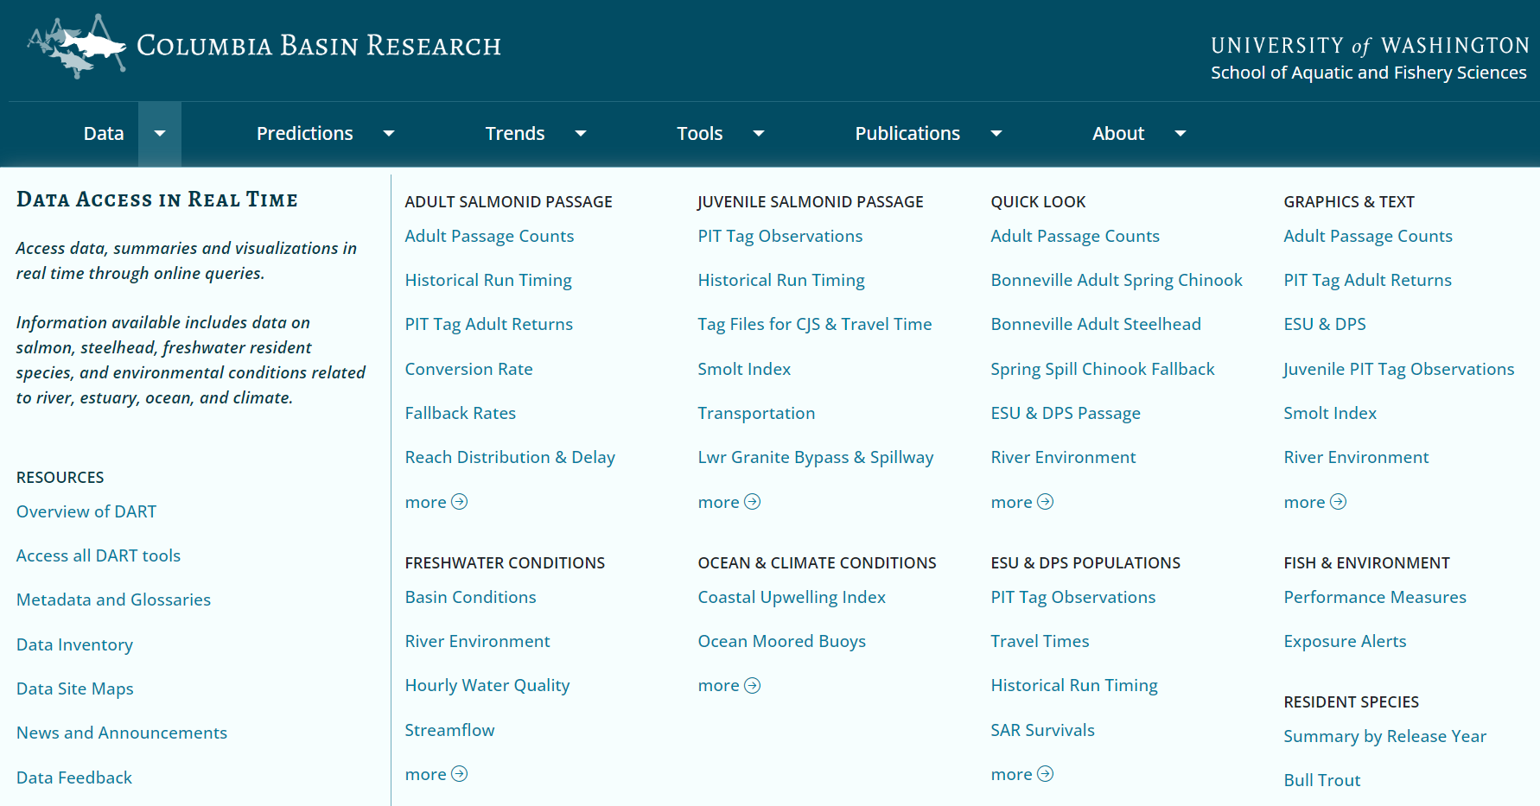Open SAR Survivals link
This screenshot has width=1540, height=806.
click(1042, 730)
